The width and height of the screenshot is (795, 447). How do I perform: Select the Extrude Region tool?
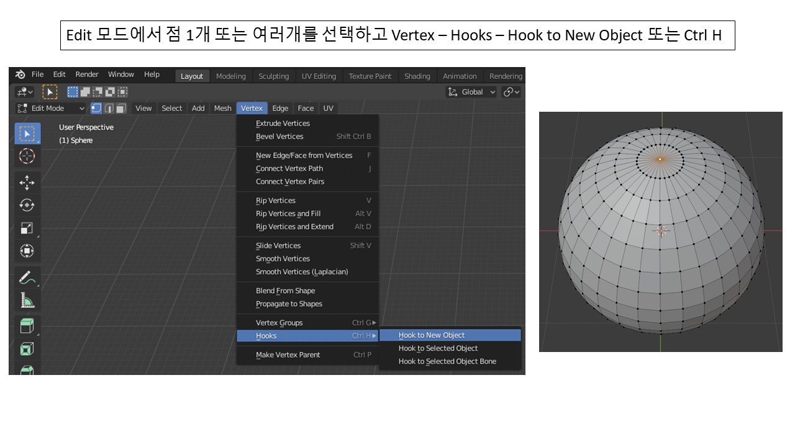(x=27, y=349)
